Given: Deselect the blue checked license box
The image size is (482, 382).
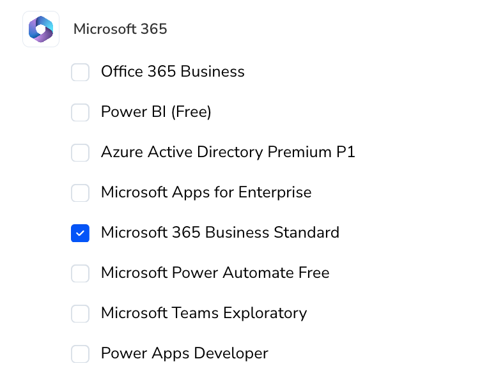Looking at the screenshot, I should tap(81, 233).
